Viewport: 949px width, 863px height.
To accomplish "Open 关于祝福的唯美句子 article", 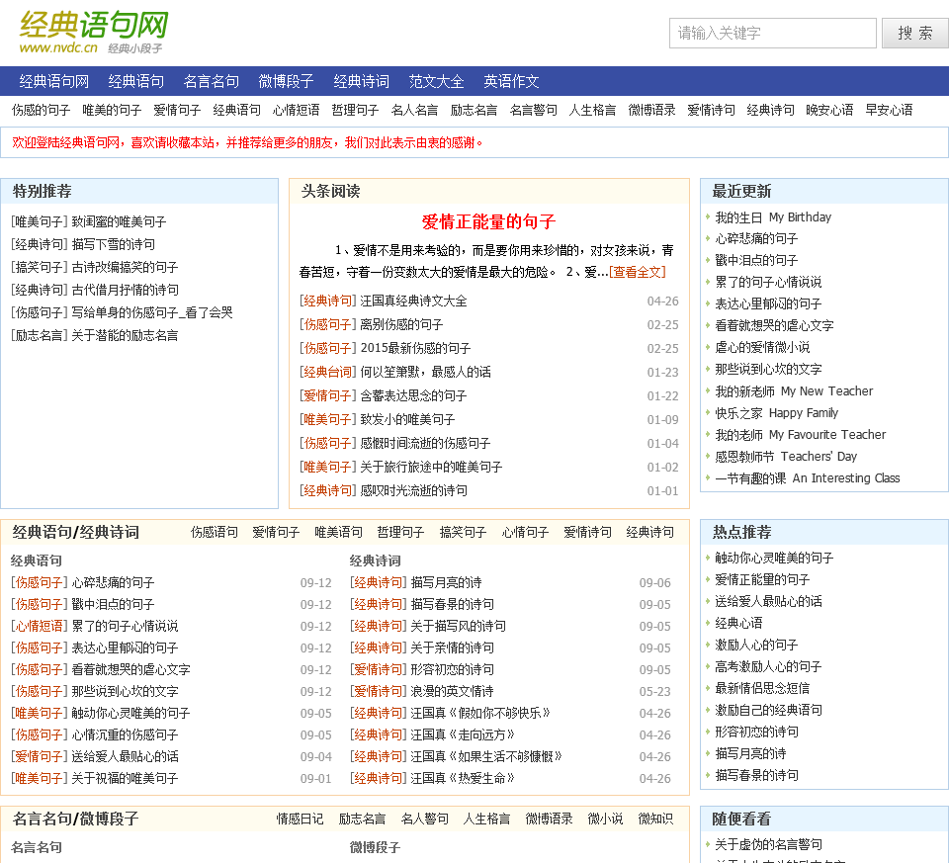I will [x=126, y=779].
